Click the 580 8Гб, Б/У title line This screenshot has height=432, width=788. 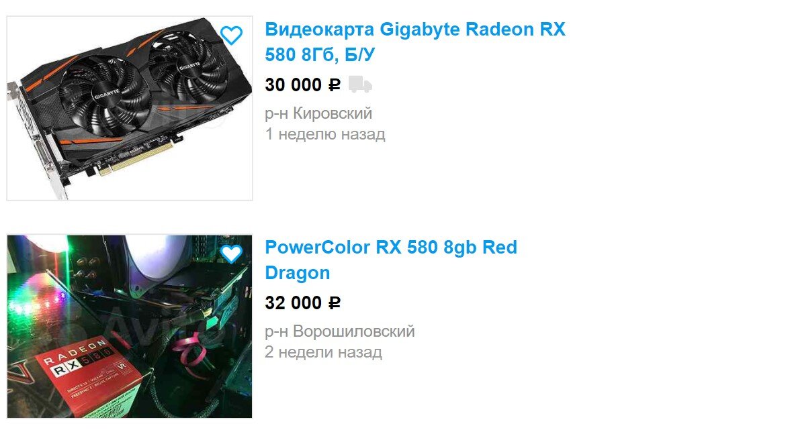click(320, 55)
